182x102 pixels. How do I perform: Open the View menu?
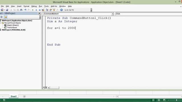coord(13,6)
